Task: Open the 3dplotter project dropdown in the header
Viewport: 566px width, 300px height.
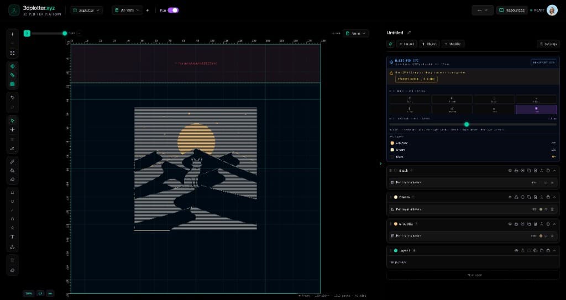Action: [x=87, y=10]
